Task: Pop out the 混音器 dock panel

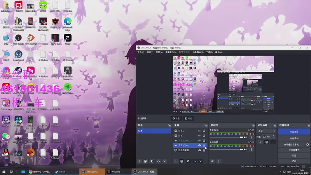Action: click(253, 125)
